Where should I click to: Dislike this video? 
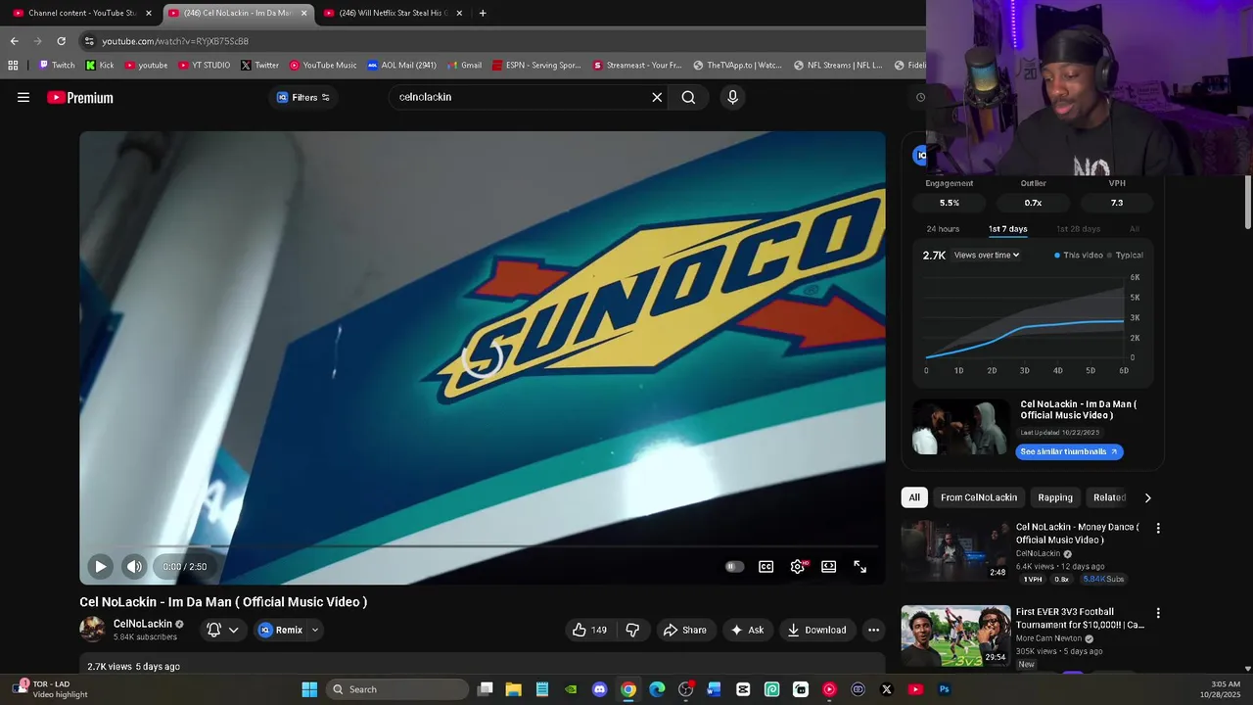point(632,630)
